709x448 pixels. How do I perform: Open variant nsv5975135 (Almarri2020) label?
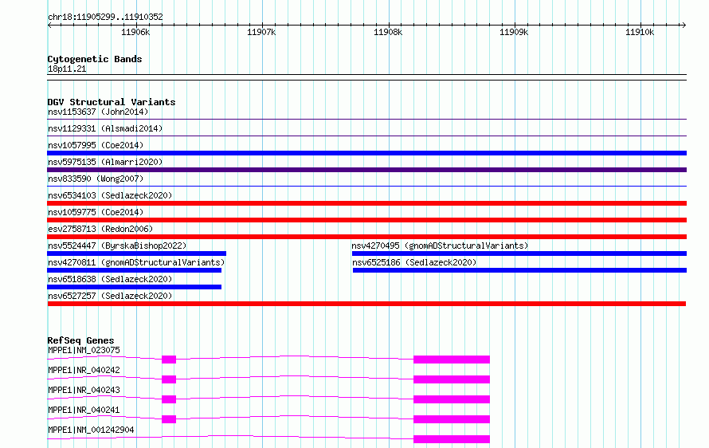105,162
